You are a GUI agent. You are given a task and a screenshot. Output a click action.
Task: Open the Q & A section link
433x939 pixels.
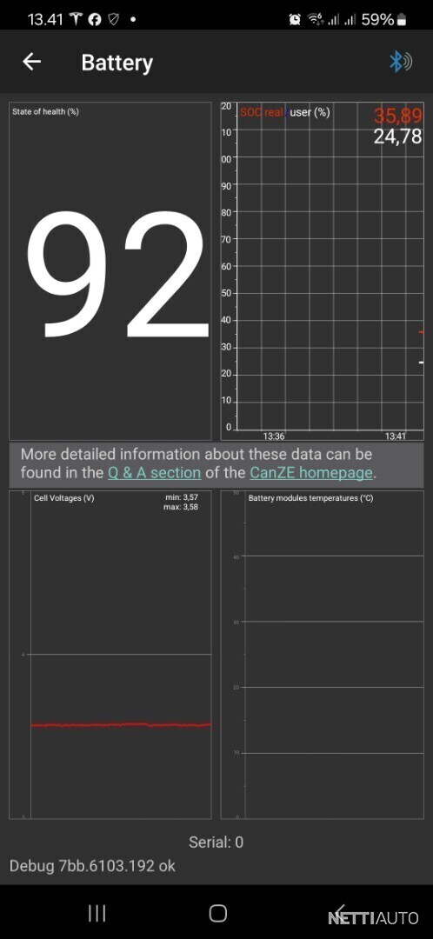pos(154,472)
